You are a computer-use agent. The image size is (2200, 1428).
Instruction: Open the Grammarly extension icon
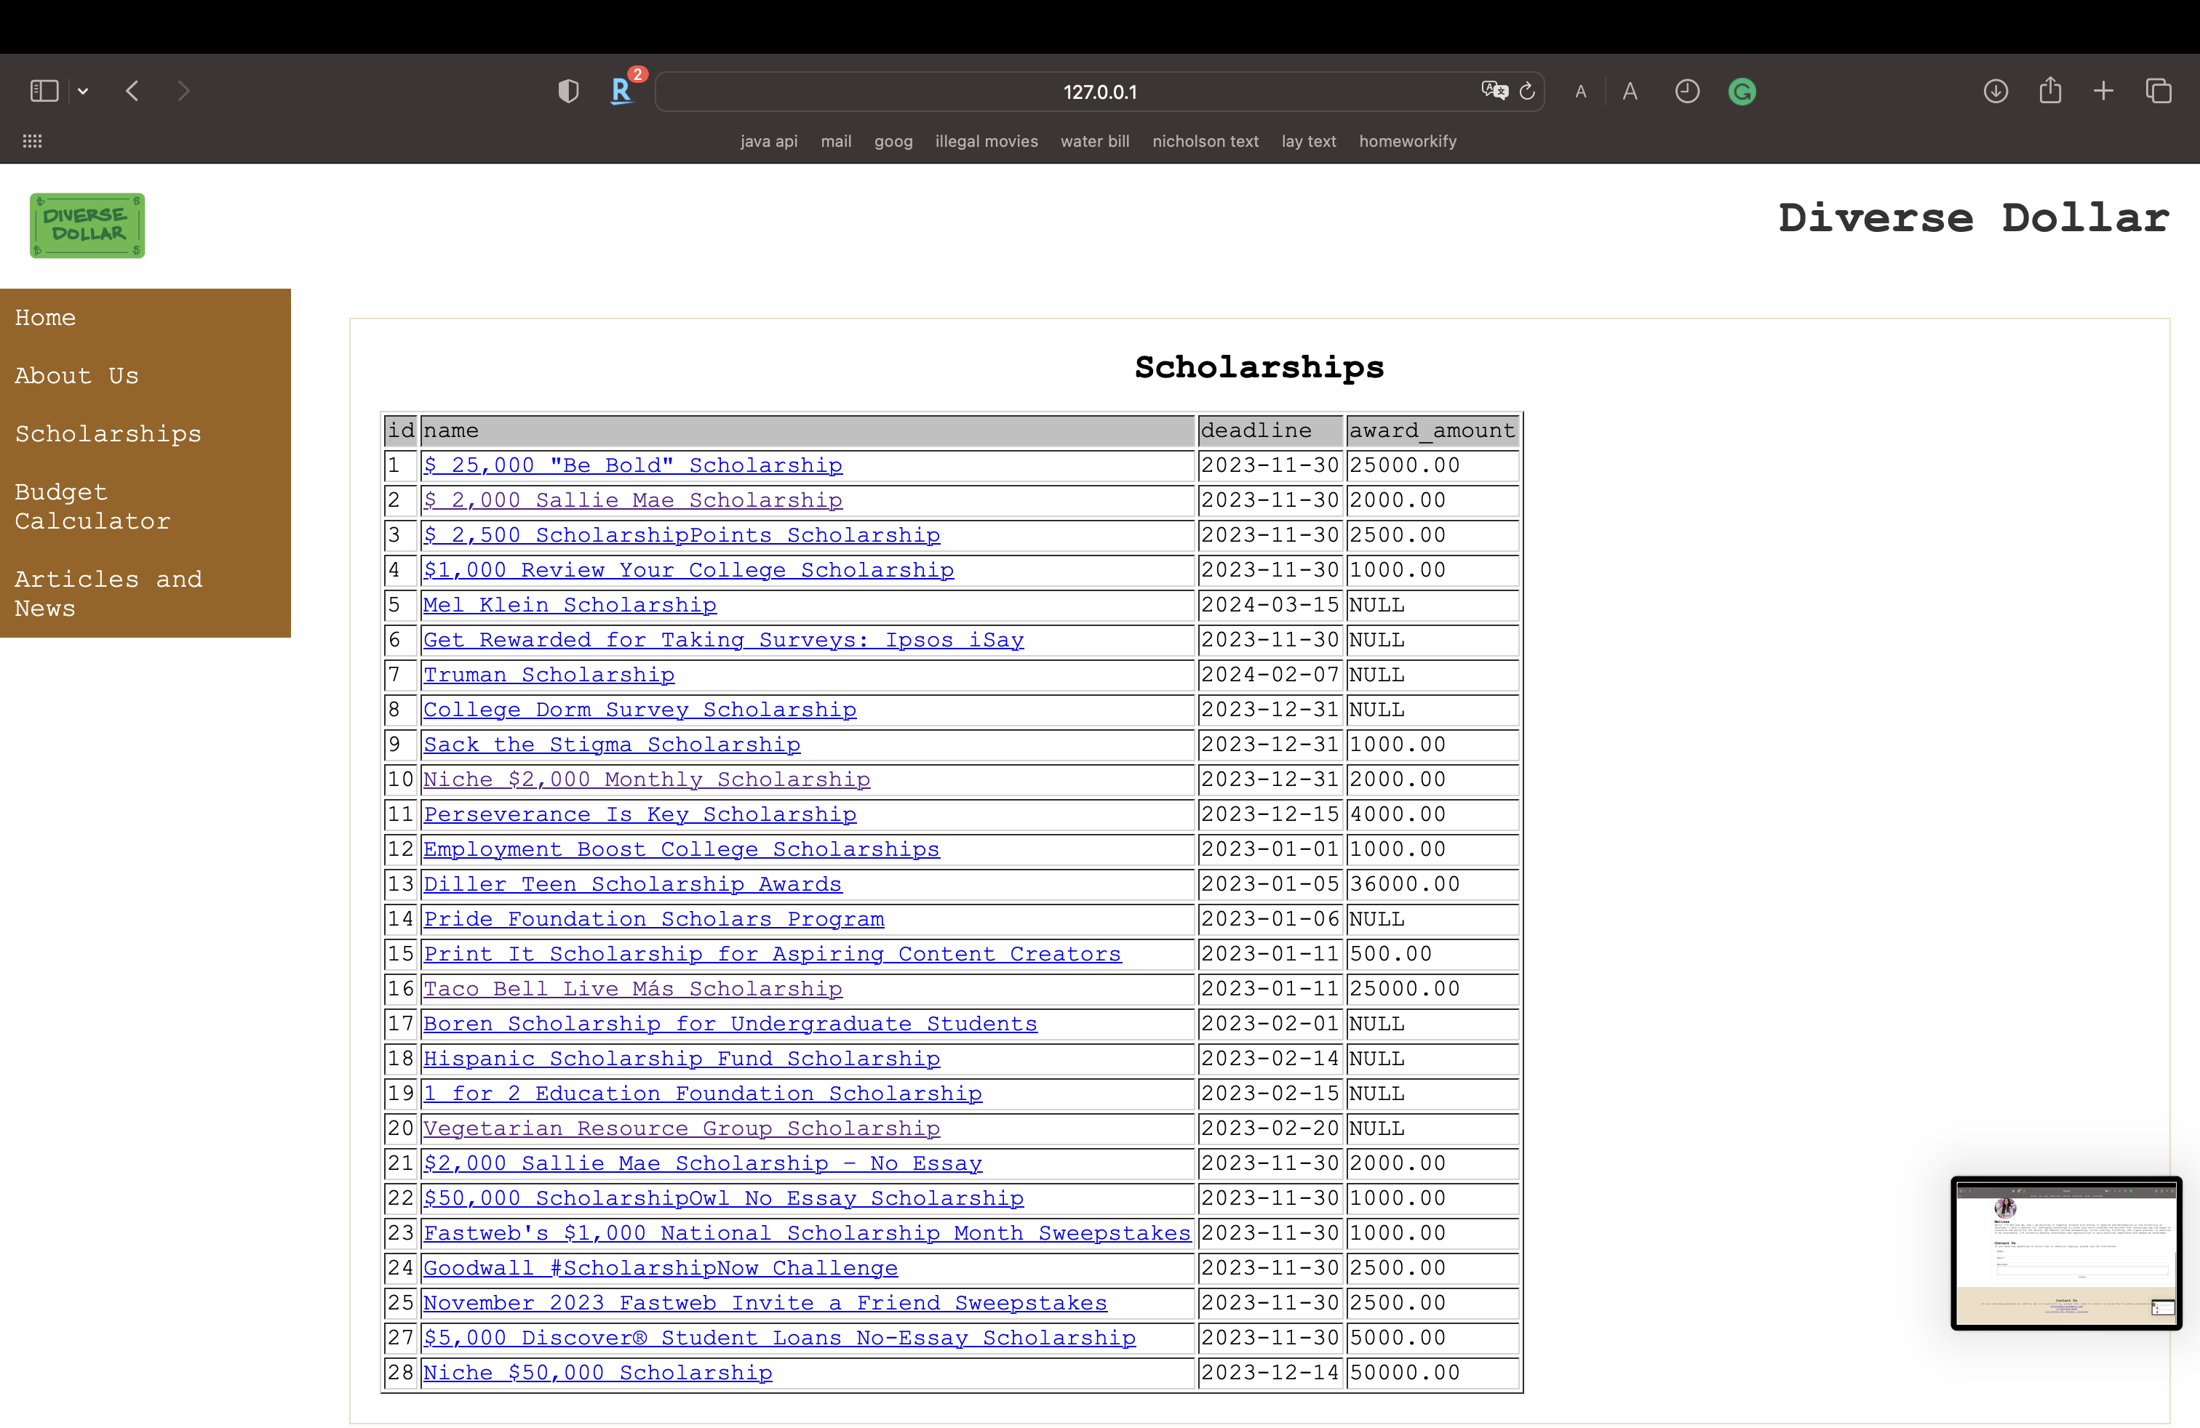1742,92
